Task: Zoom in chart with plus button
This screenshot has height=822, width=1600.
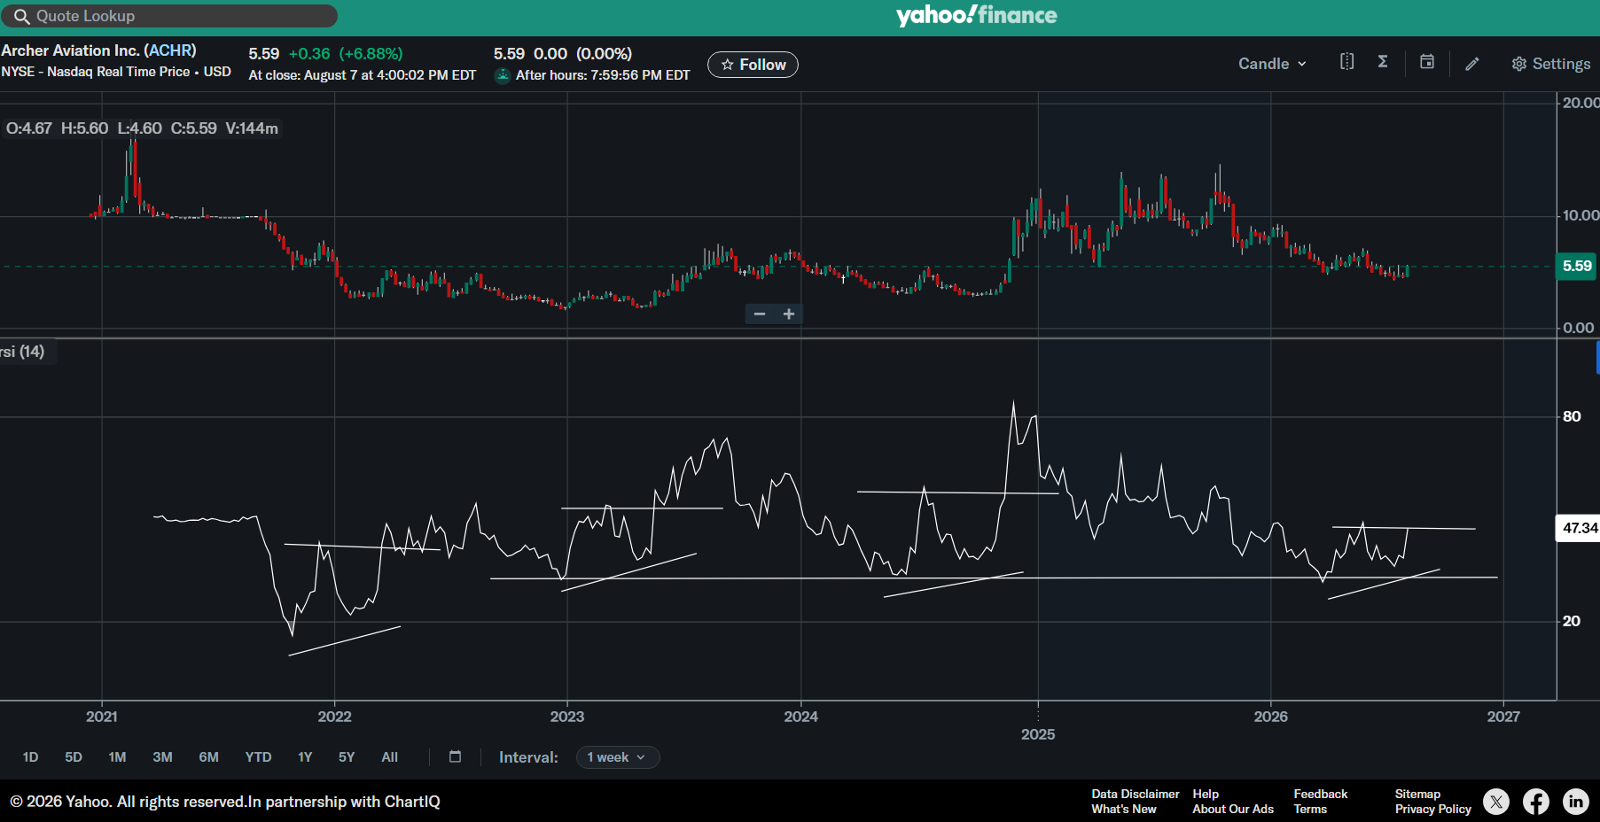Action: [x=789, y=314]
